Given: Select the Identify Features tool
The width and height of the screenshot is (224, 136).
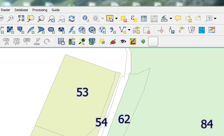Looking at the screenshot, I should (x=86, y=18).
